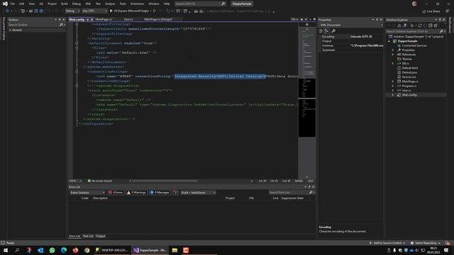Click the No issues found indicator
Viewport: 454px width, 255px height.
(99, 181)
